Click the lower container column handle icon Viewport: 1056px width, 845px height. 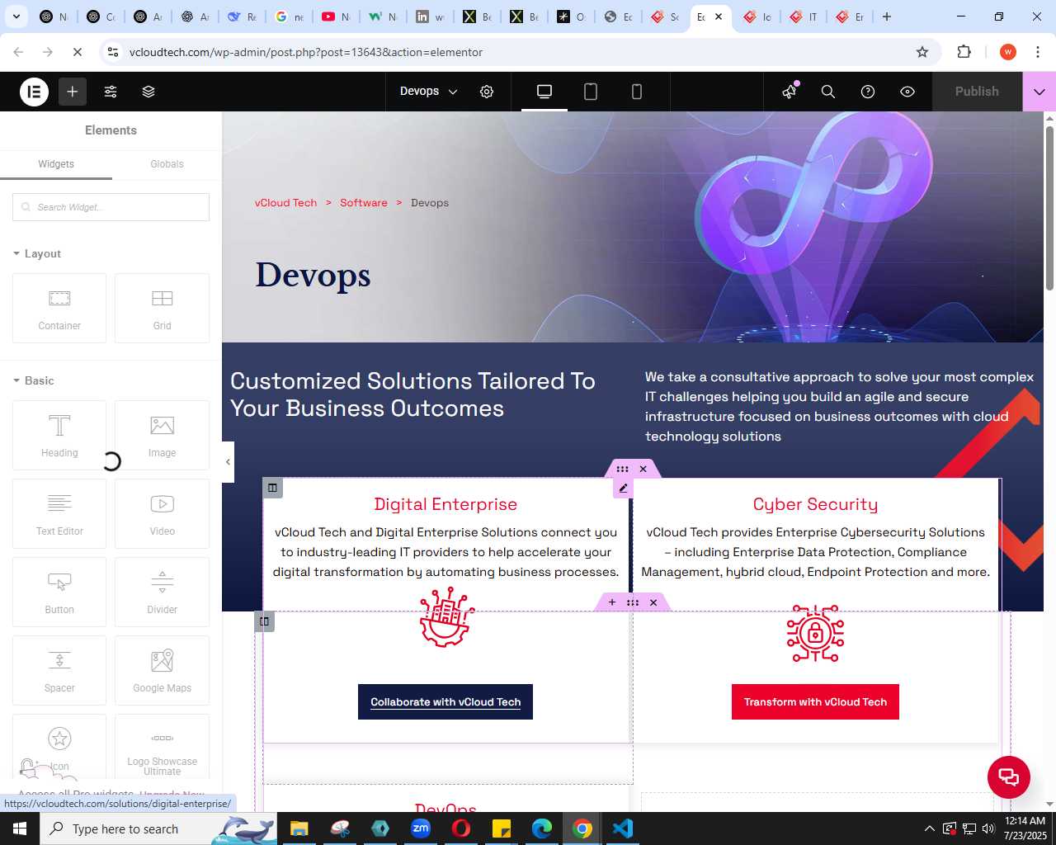coord(264,621)
